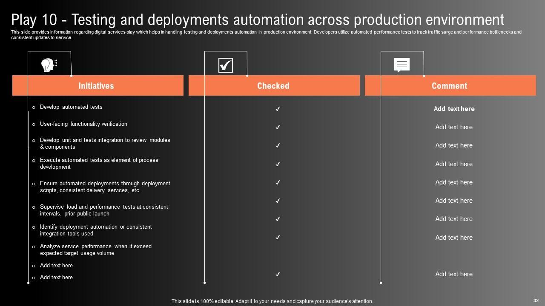Image resolution: width=545 pixels, height=306 pixels.
Task: Click the checkbox icon above the Checked header
Action: click(226, 65)
